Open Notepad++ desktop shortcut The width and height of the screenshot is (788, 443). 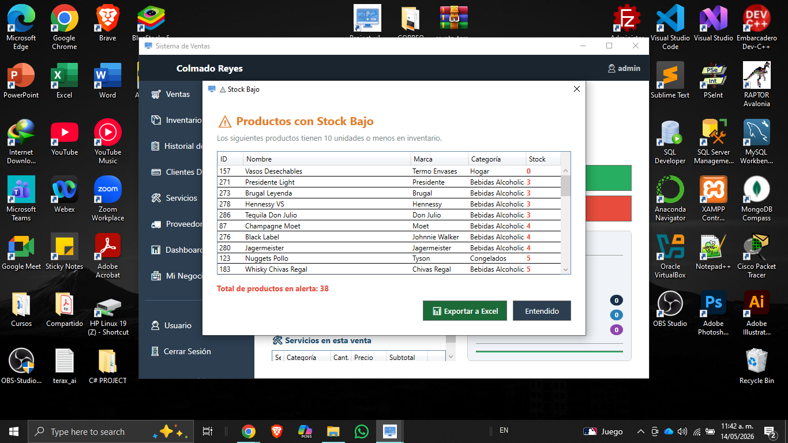714,251
